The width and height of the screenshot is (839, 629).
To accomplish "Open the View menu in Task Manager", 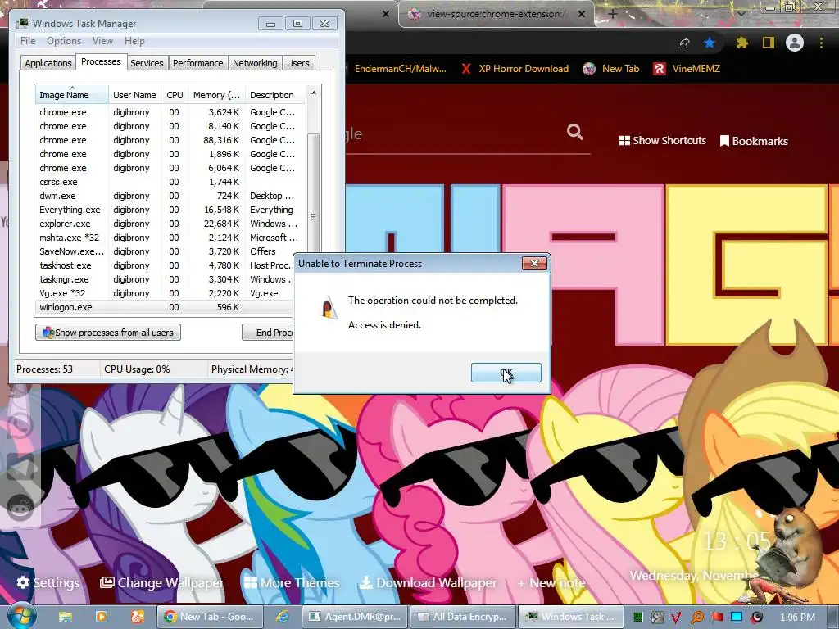I will tap(102, 41).
